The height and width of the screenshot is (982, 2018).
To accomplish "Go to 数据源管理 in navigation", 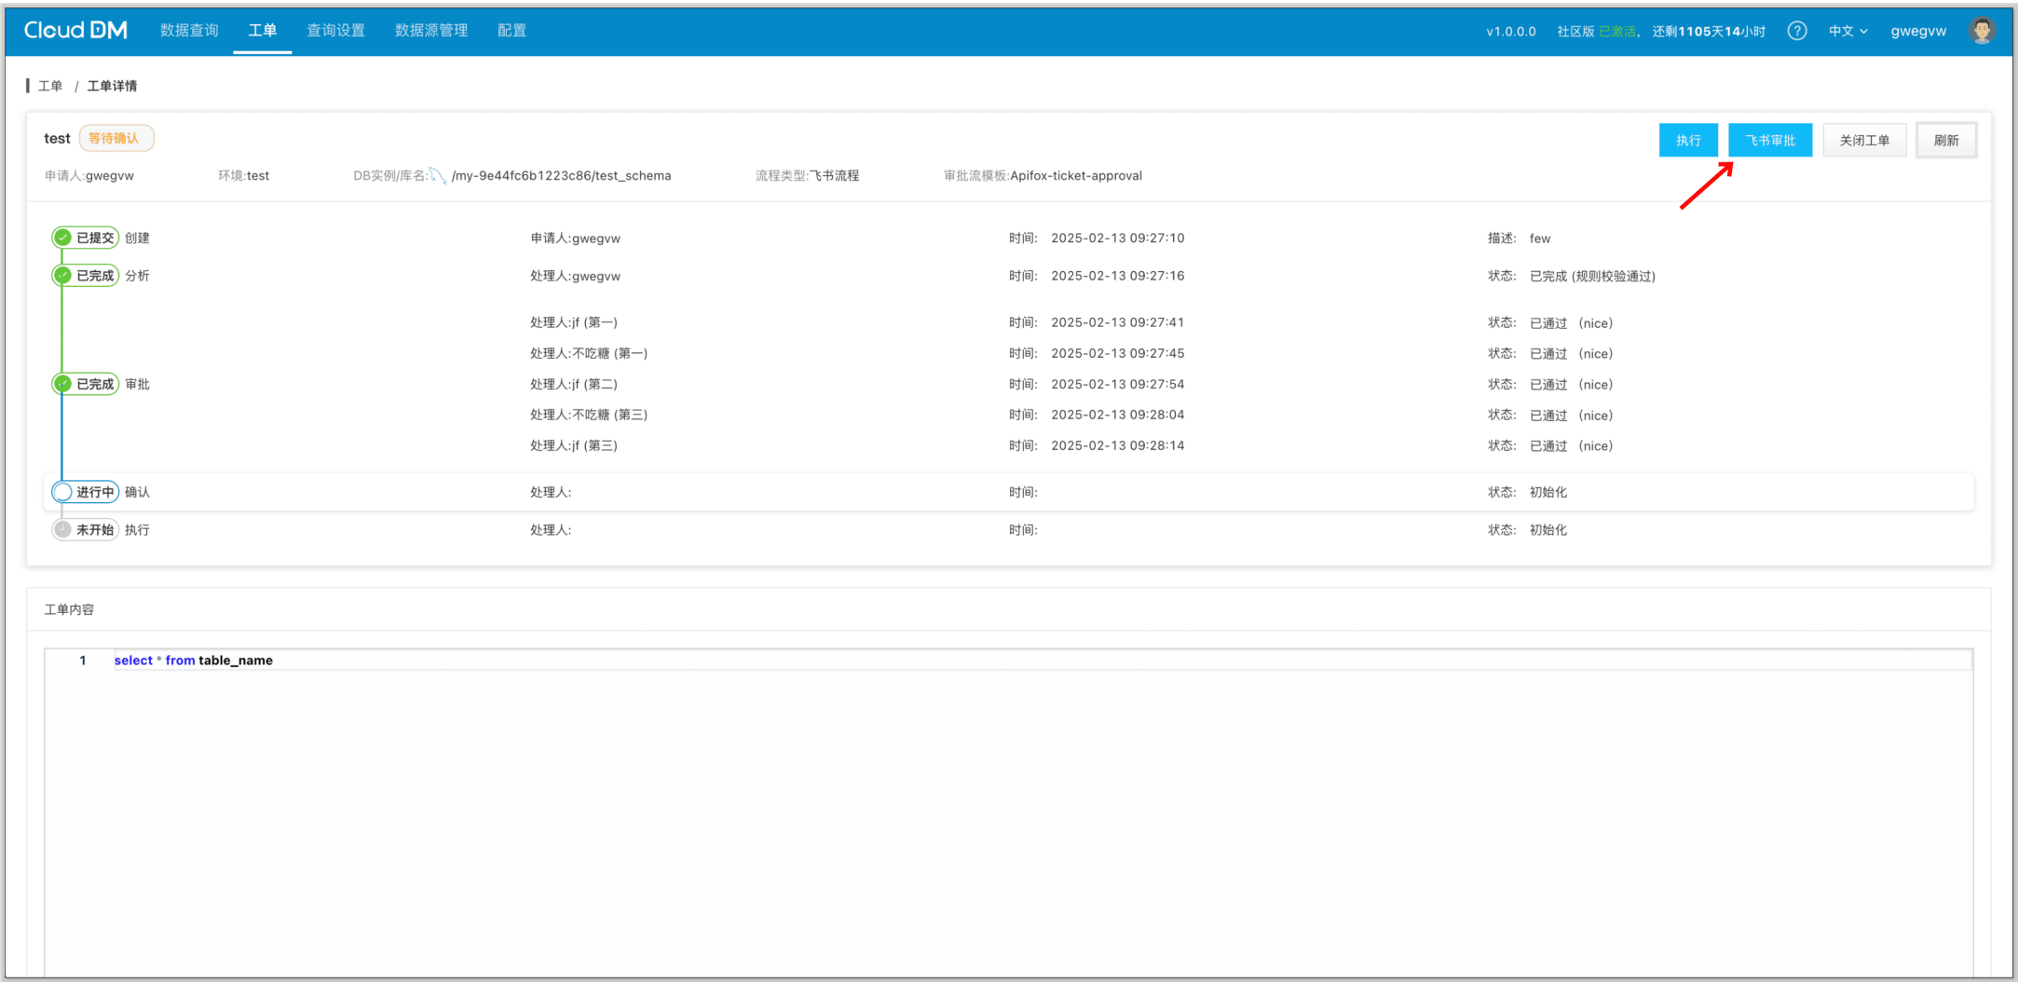I will (431, 31).
